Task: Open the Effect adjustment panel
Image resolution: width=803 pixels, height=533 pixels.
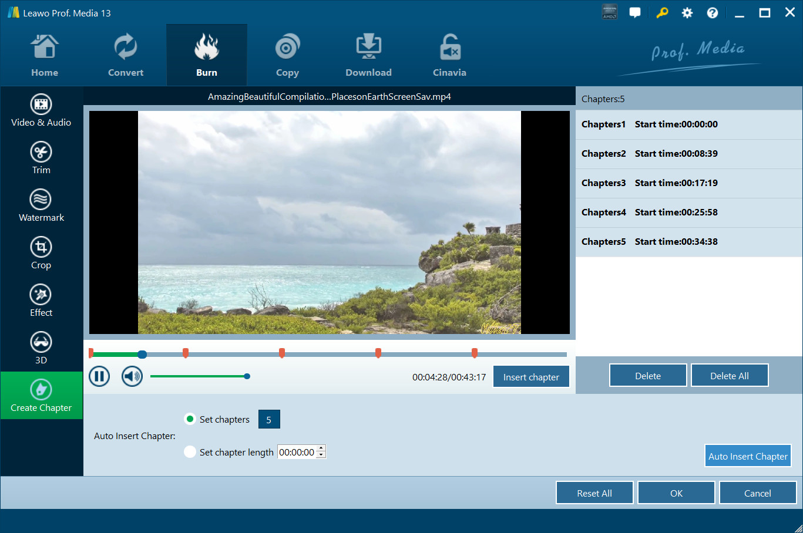Action: [41, 301]
